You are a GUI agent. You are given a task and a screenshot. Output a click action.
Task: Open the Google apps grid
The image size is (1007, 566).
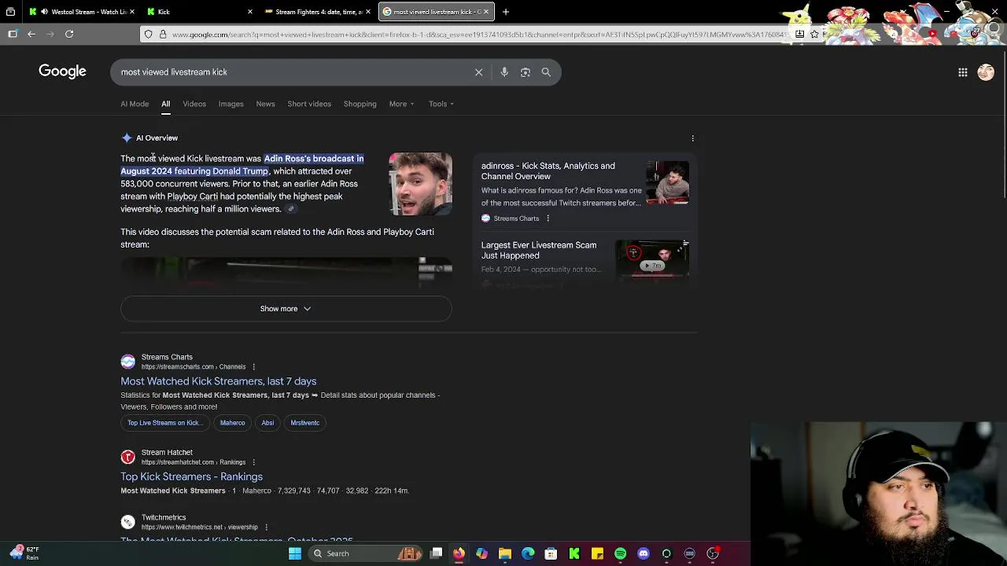(x=963, y=72)
